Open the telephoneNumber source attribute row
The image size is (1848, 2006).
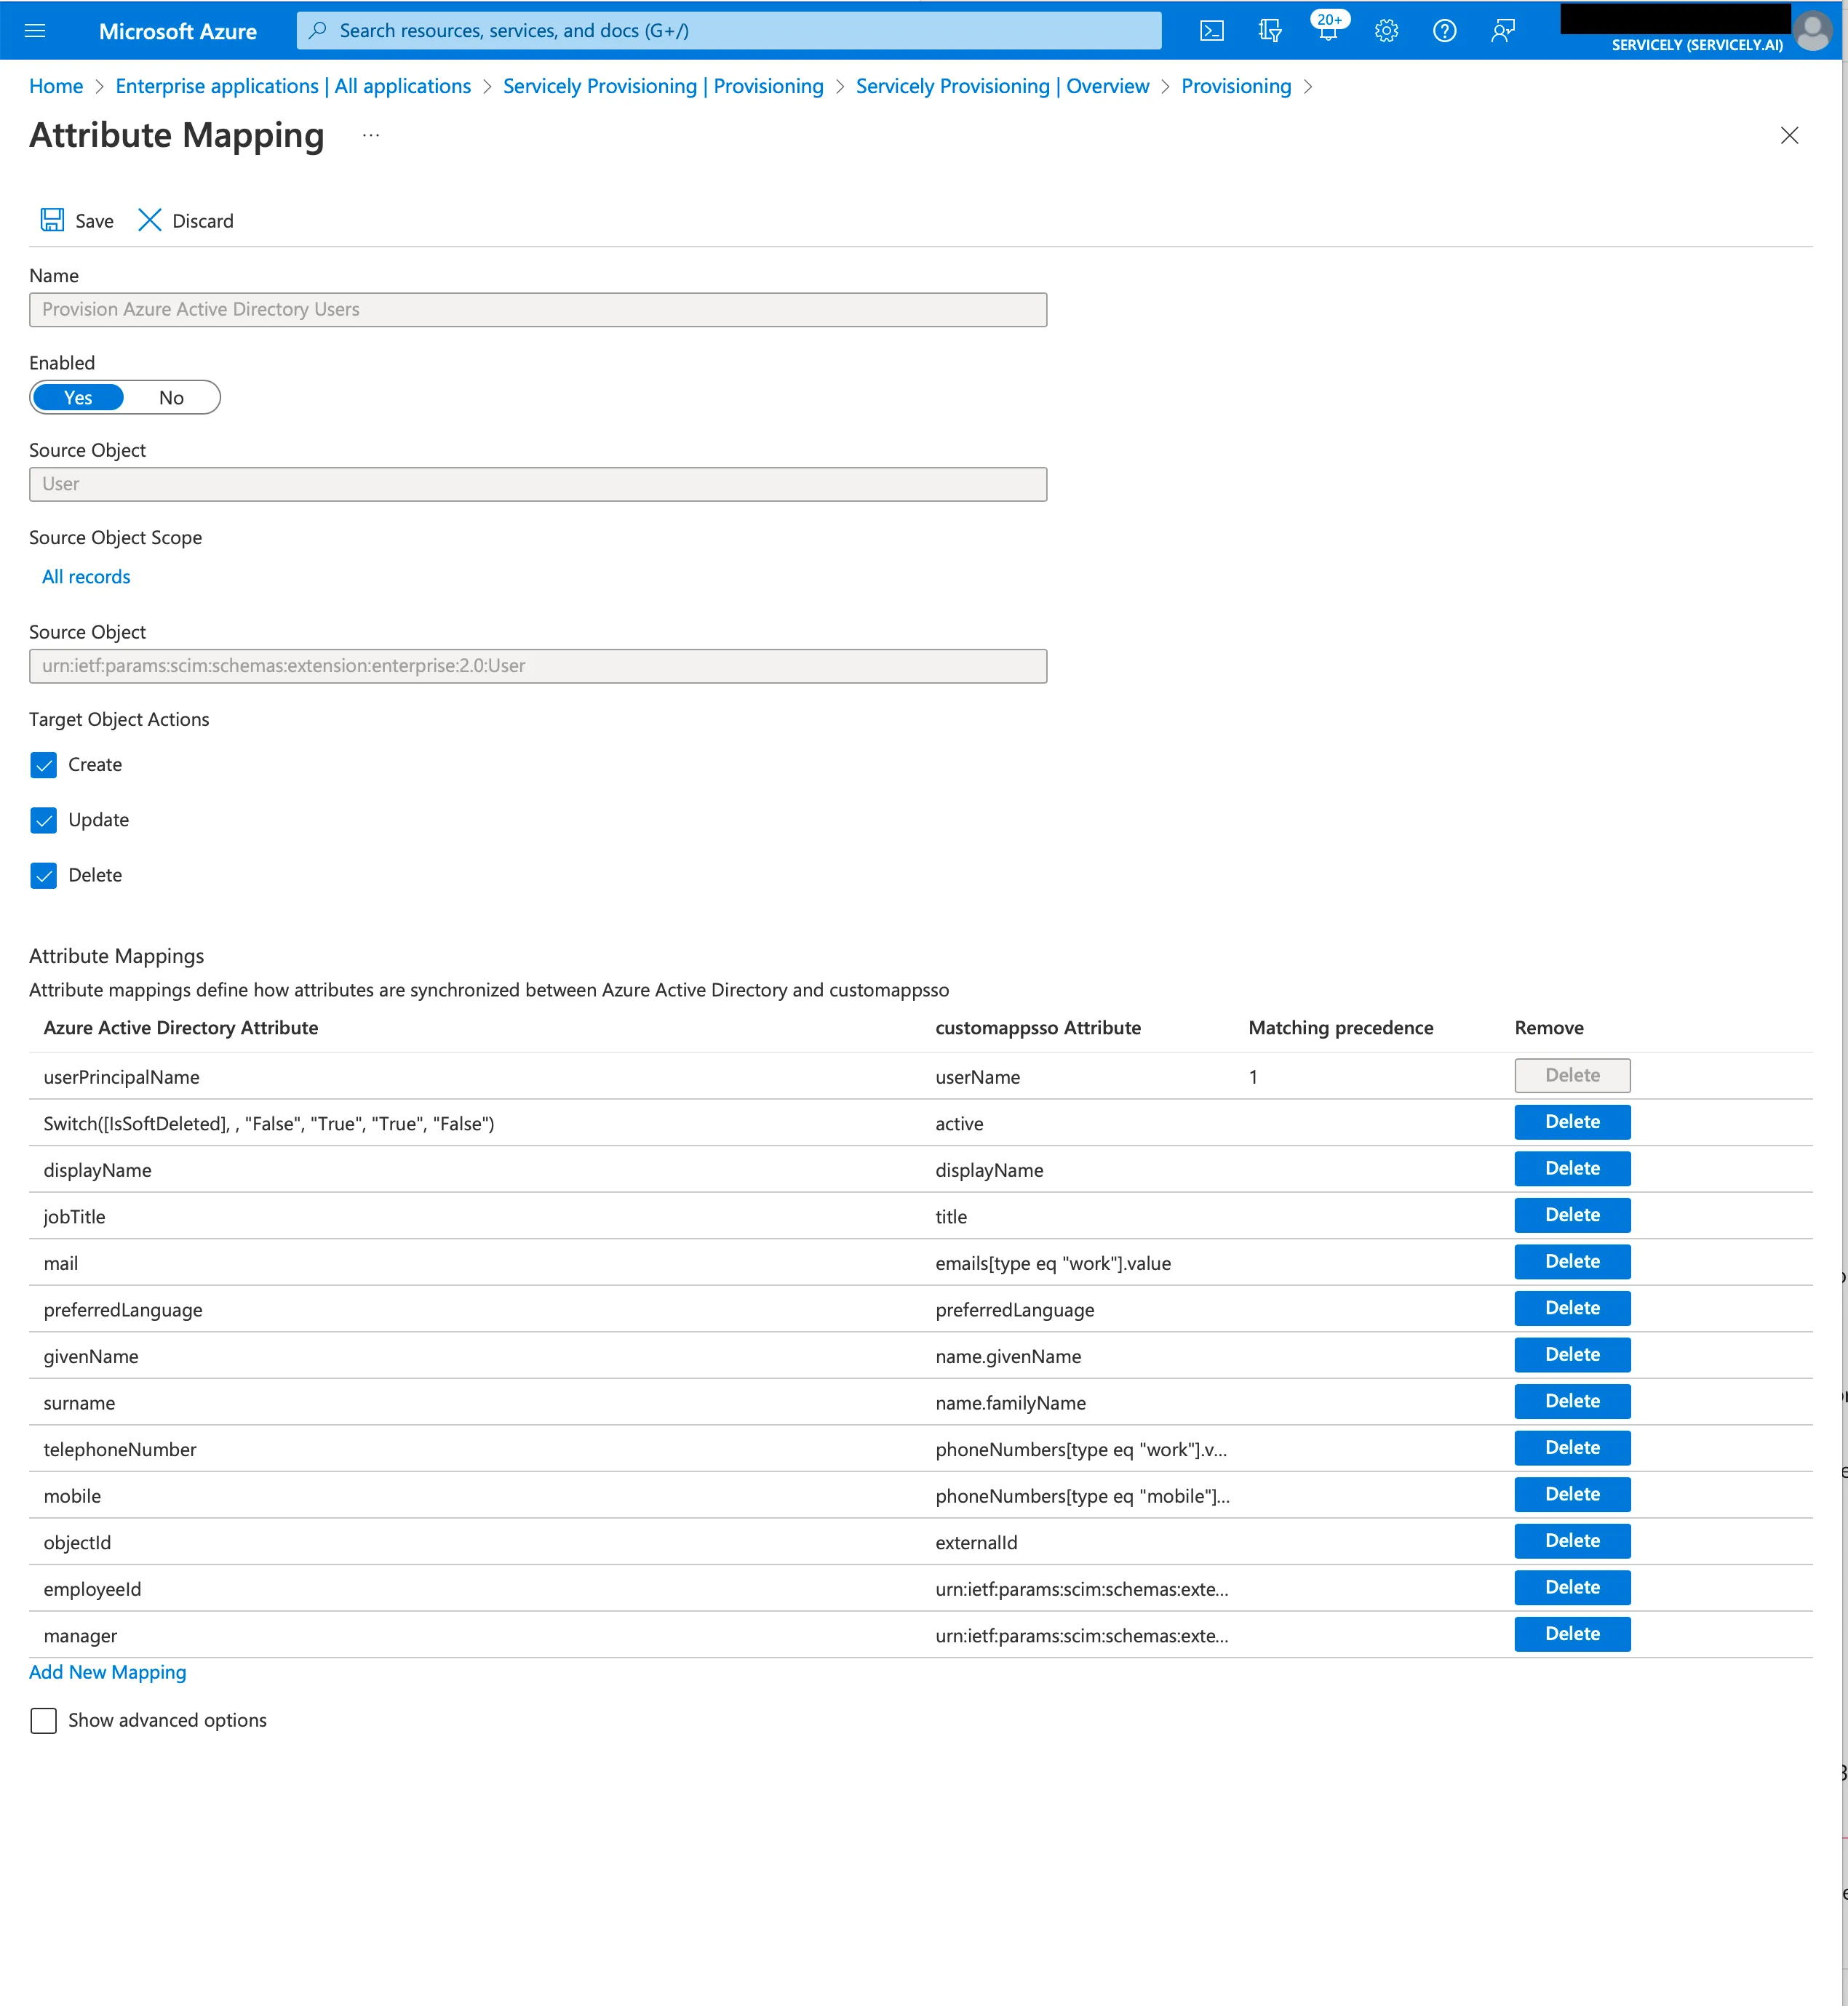120,1450
